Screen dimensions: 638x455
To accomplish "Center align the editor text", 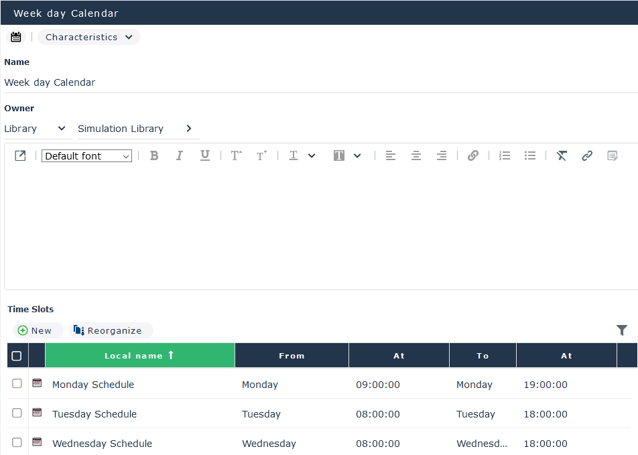I will point(416,155).
